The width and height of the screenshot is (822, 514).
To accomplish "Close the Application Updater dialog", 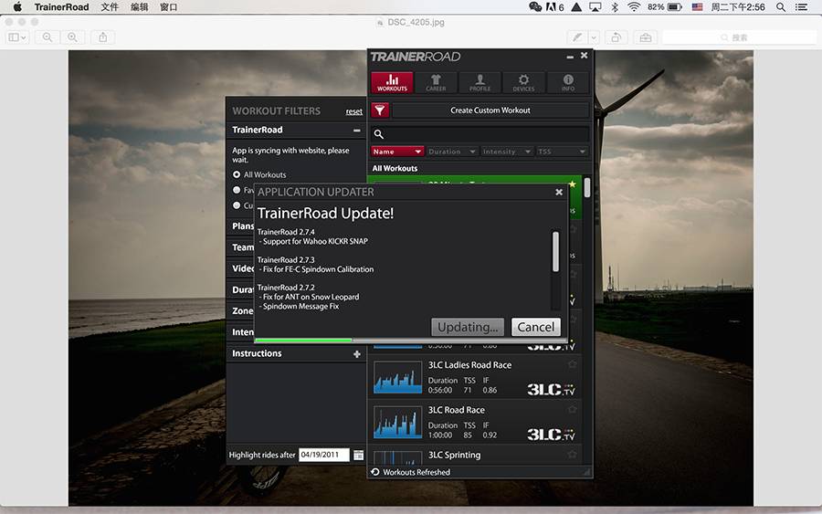I will click(559, 193).
